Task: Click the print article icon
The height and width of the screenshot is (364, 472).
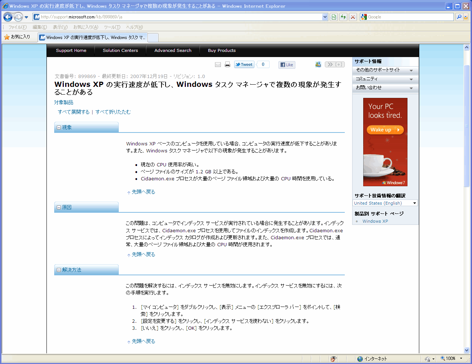Action: (x=228, y=65)
